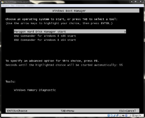The width and height of the screenshot is (145, 118).
Task: Click the optical disc indicator in status bar
Action: (x=111, y=115)
